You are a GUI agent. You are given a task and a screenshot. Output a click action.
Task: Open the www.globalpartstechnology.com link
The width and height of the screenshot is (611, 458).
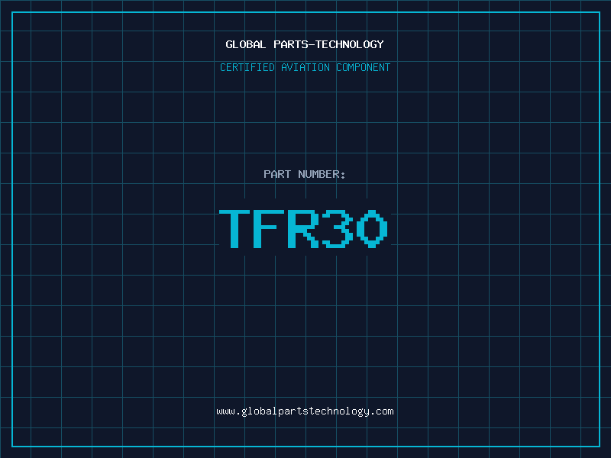pos(305,411)
